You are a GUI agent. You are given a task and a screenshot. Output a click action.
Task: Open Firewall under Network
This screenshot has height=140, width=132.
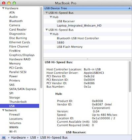coord(15,114)
